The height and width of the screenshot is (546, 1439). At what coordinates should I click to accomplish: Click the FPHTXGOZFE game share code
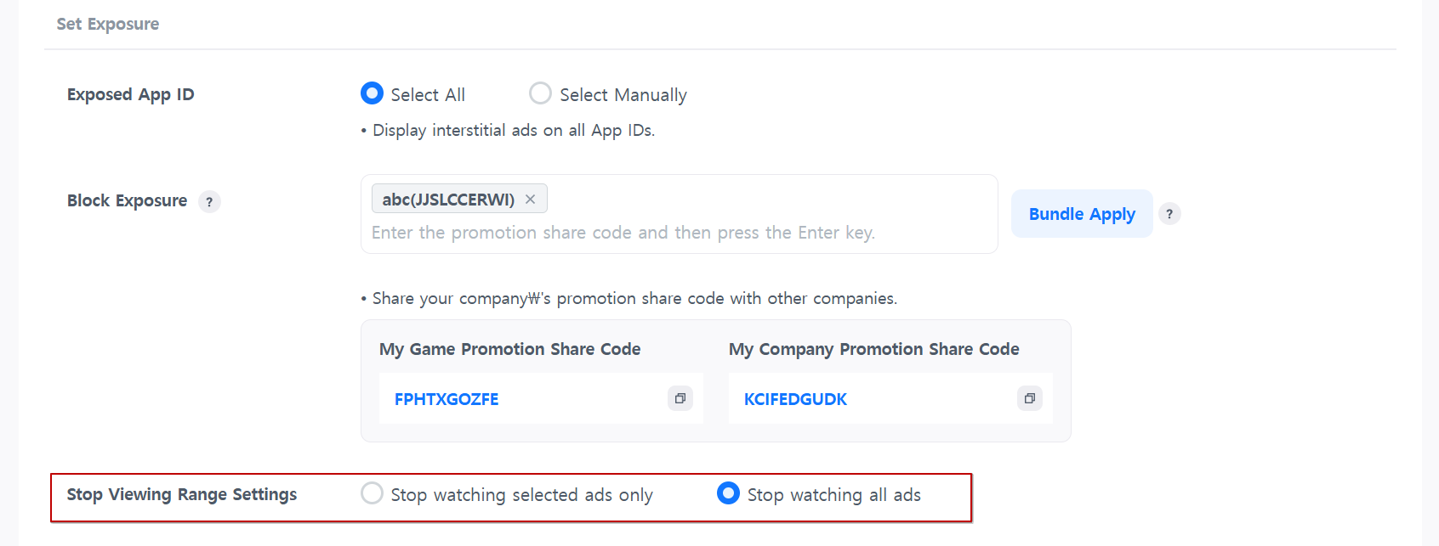[x=446, y=399]
